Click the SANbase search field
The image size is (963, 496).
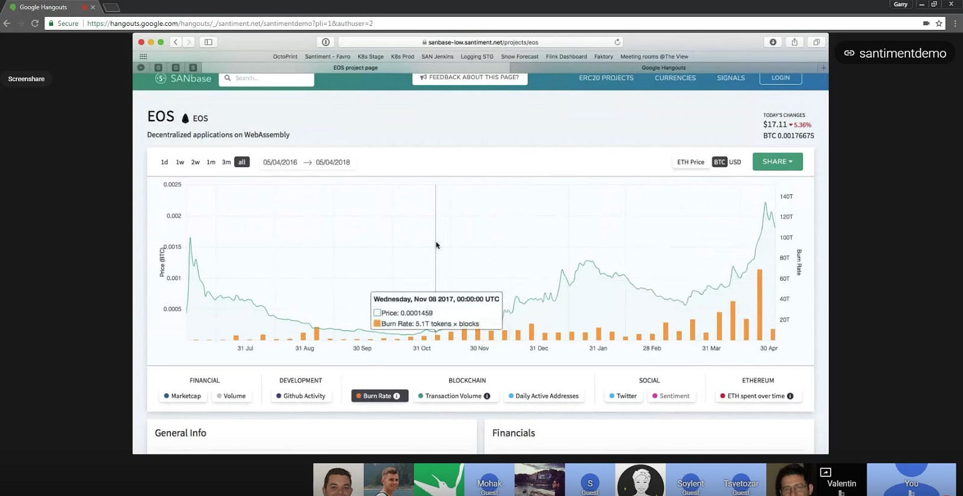click(x=267, y=78)
